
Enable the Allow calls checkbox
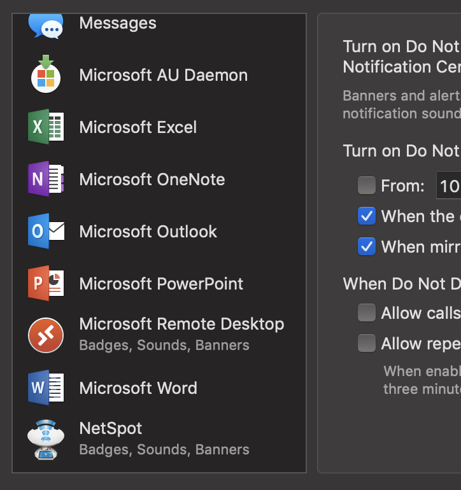pos(367,312)
